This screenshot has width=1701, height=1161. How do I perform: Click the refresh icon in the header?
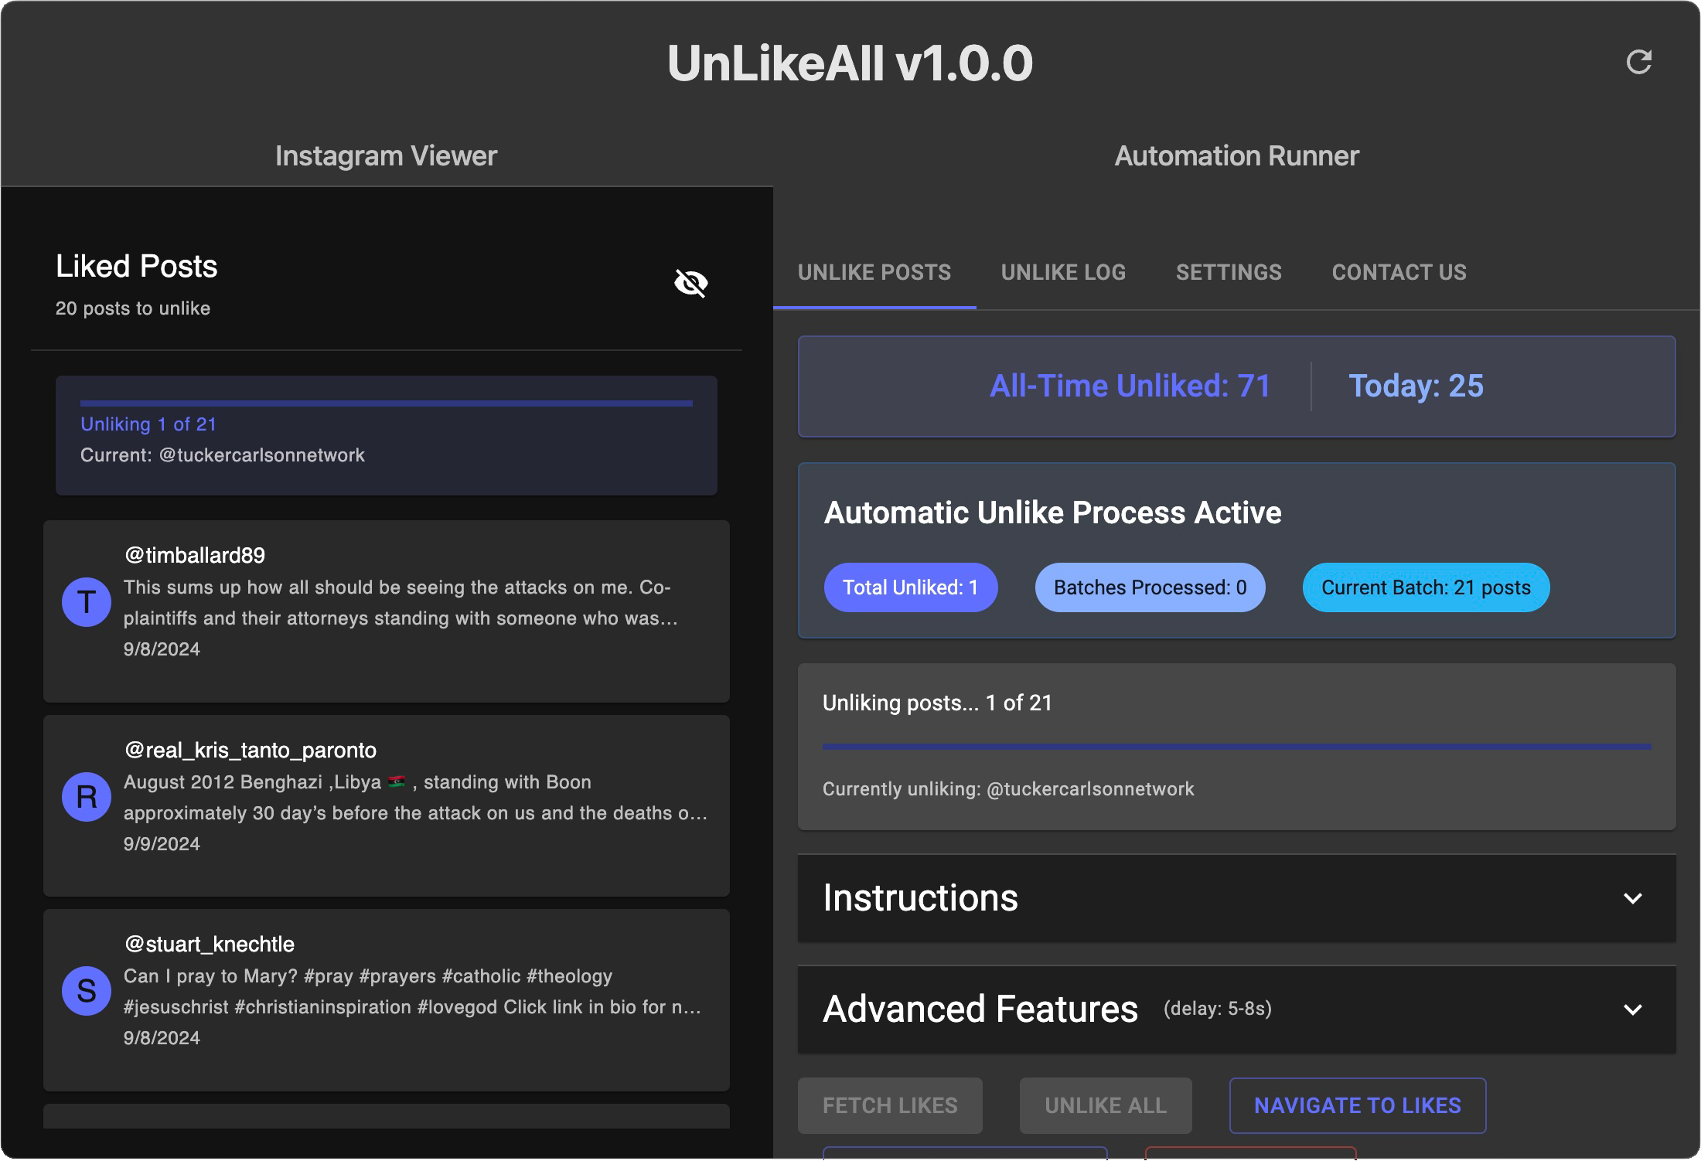pos(1638,62)
